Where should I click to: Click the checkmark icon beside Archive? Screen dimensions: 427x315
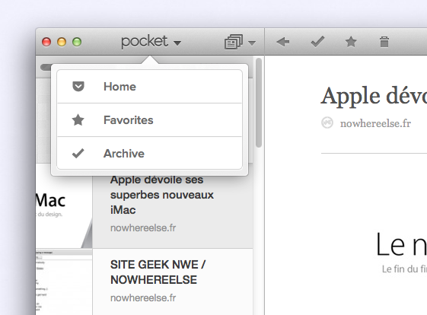[x=78, y=153]
